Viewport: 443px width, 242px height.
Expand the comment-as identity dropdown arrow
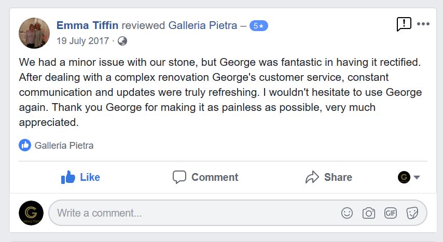tap(417, 178)
